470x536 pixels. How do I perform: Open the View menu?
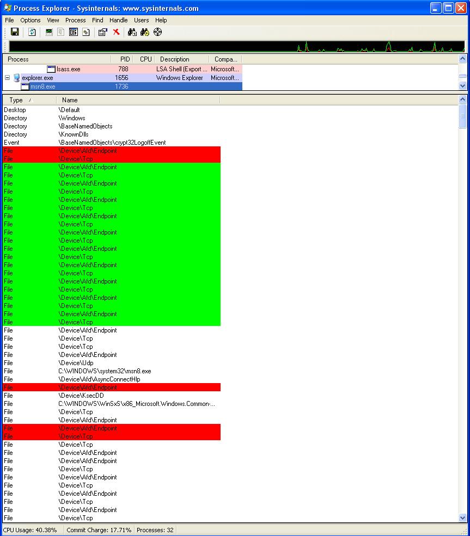point(53,20)
